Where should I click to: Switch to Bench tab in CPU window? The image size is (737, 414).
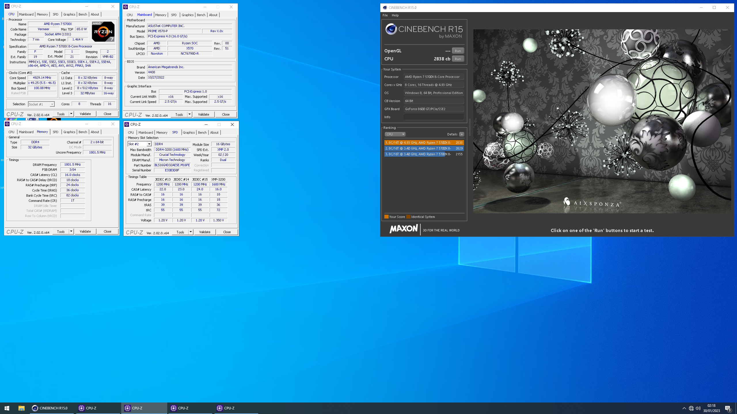(83, 14)
